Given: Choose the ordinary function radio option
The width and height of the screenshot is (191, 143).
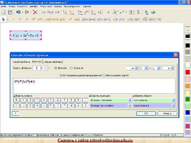Looking at the screenshot, I should [55, 68].
